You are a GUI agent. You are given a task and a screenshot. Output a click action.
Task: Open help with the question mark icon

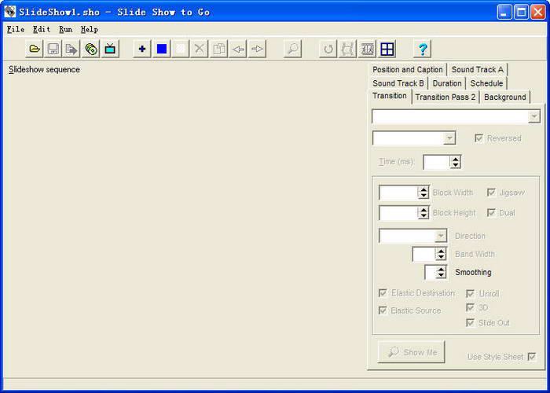click(423, 49)
